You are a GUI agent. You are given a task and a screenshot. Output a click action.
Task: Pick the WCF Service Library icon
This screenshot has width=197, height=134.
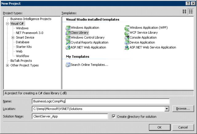pyautogui.click(x=127, y=33)
